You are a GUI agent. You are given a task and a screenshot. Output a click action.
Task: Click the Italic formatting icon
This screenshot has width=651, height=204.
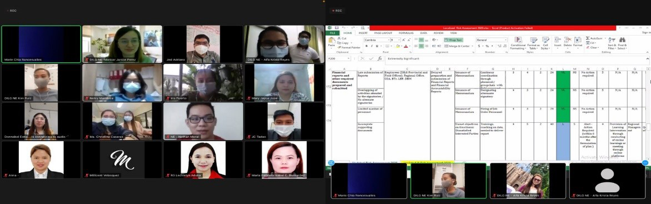[x=372, y=46]
